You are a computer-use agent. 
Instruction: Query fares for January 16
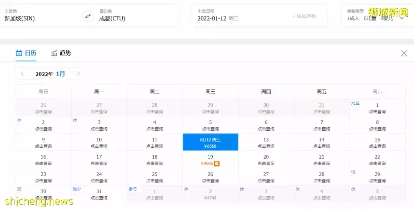[x=43, y=160]
